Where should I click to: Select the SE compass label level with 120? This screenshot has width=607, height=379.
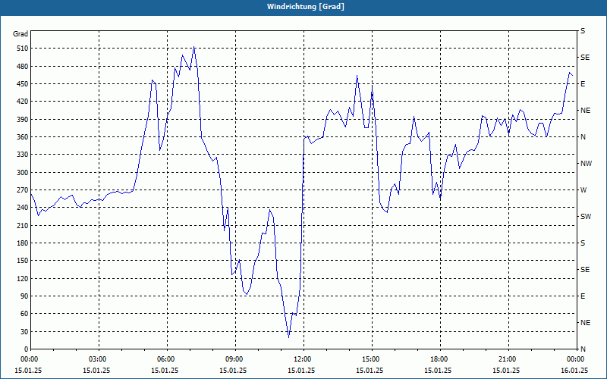(585, 270)
